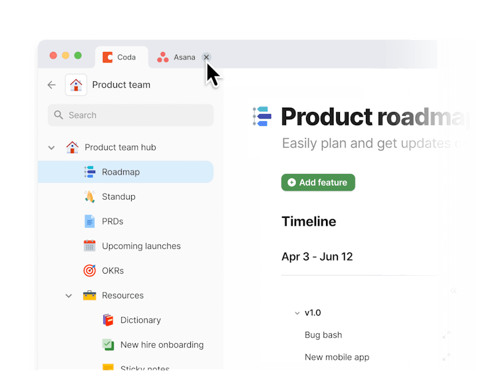Select Upcoming launches calendar icon
The height and width of the screenshot is (371, 479).
[x=89, y=246]
